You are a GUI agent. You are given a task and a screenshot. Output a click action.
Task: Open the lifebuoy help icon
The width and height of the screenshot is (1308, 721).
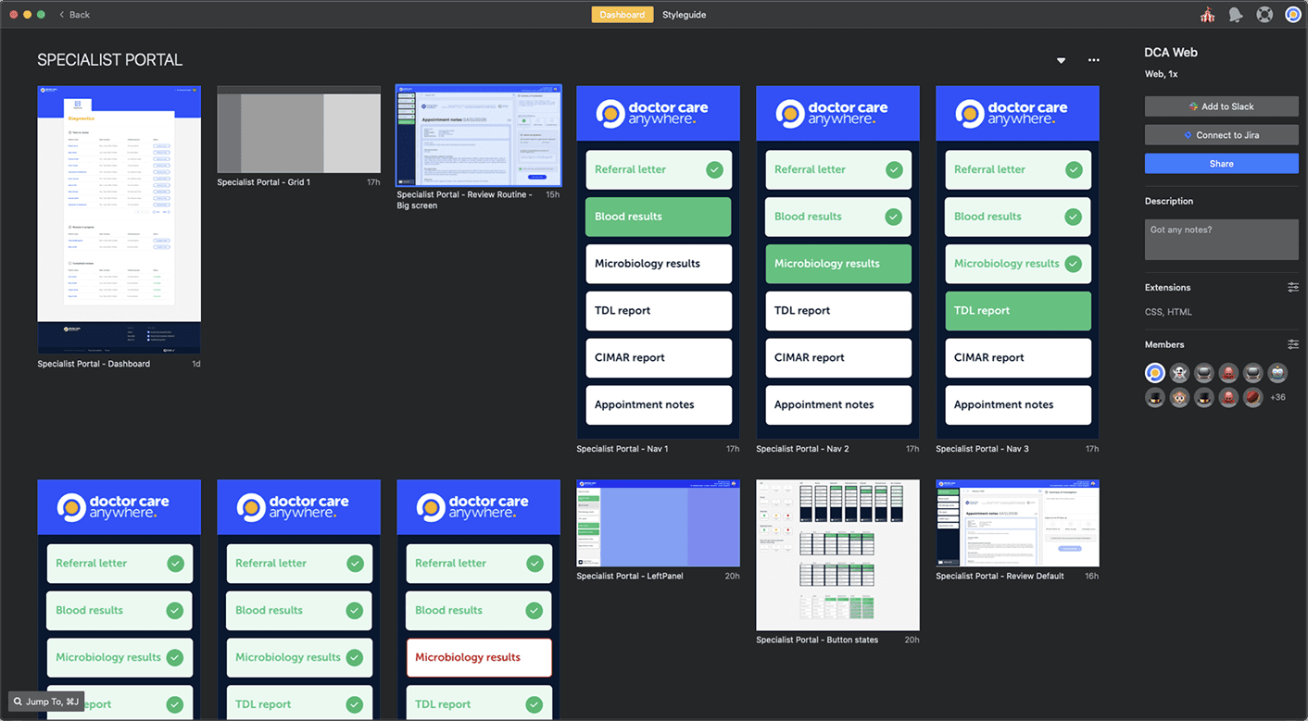click(1264, 15)
